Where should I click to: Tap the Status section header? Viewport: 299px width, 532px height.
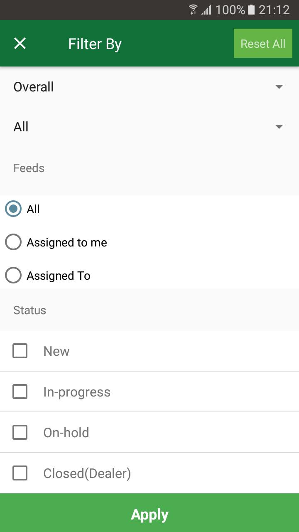29,310
